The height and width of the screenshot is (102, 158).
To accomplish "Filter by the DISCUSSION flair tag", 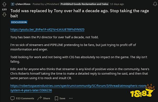I will point(19,22).
